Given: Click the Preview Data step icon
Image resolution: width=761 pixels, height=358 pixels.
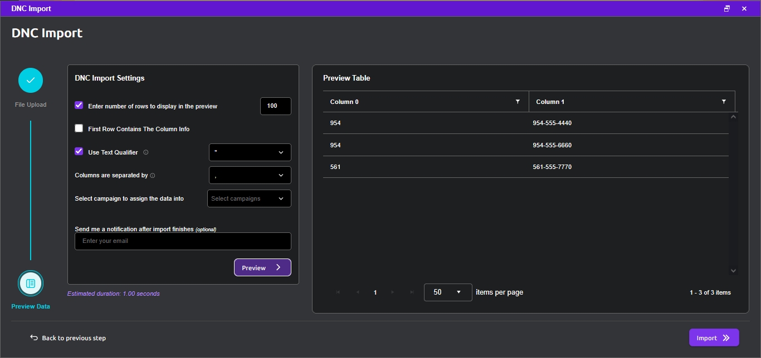Looking at the screenshot, I should 31,283.
